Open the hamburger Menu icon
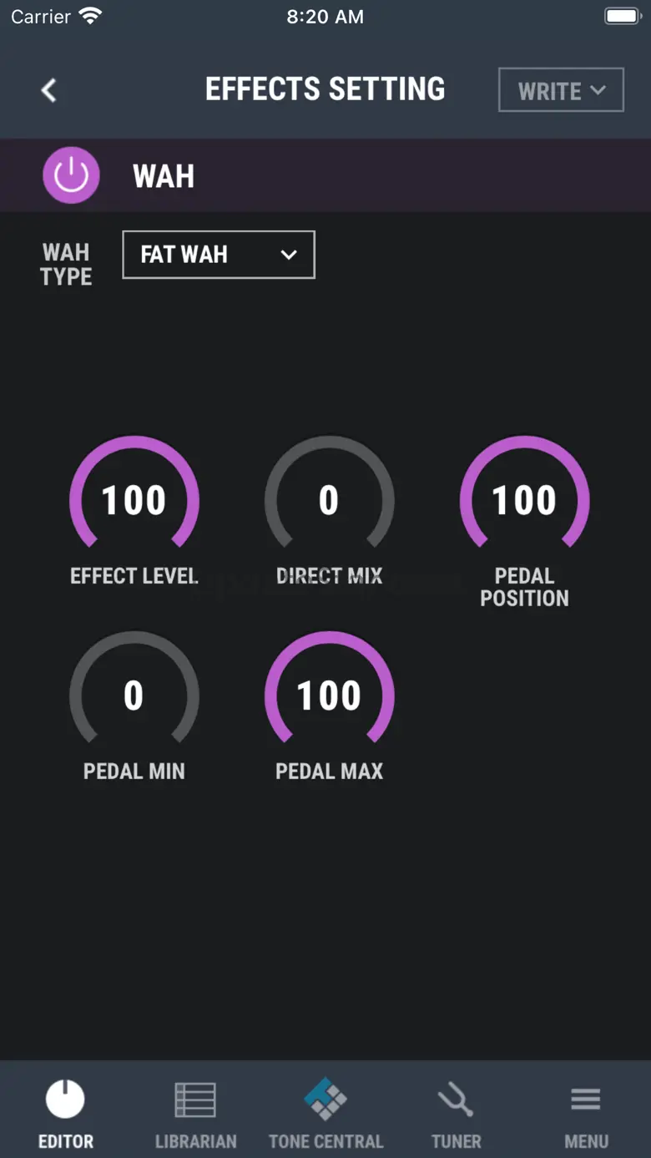This screenshot has height=1158, width=651. click(585, 1099)
